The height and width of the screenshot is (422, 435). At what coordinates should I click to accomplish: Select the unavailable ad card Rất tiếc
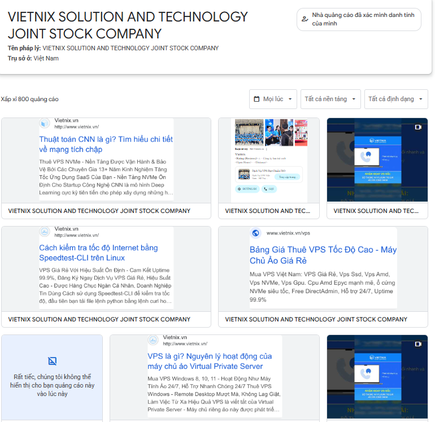click(x=52, y=378)
